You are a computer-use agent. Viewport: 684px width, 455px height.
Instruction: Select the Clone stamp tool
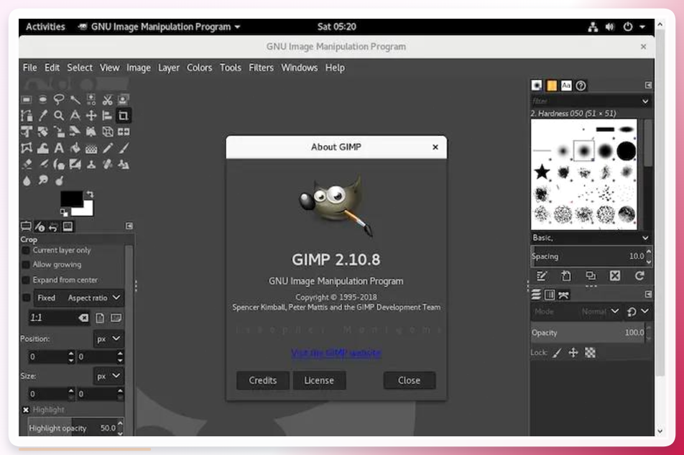[91, 165]
